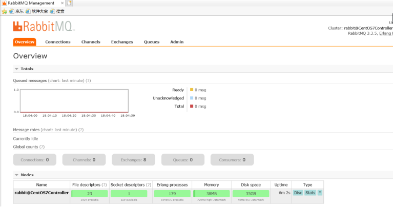Open help (?) for File descriptors column
Viewport: 393px width, 207px height.
pos(104,185)
